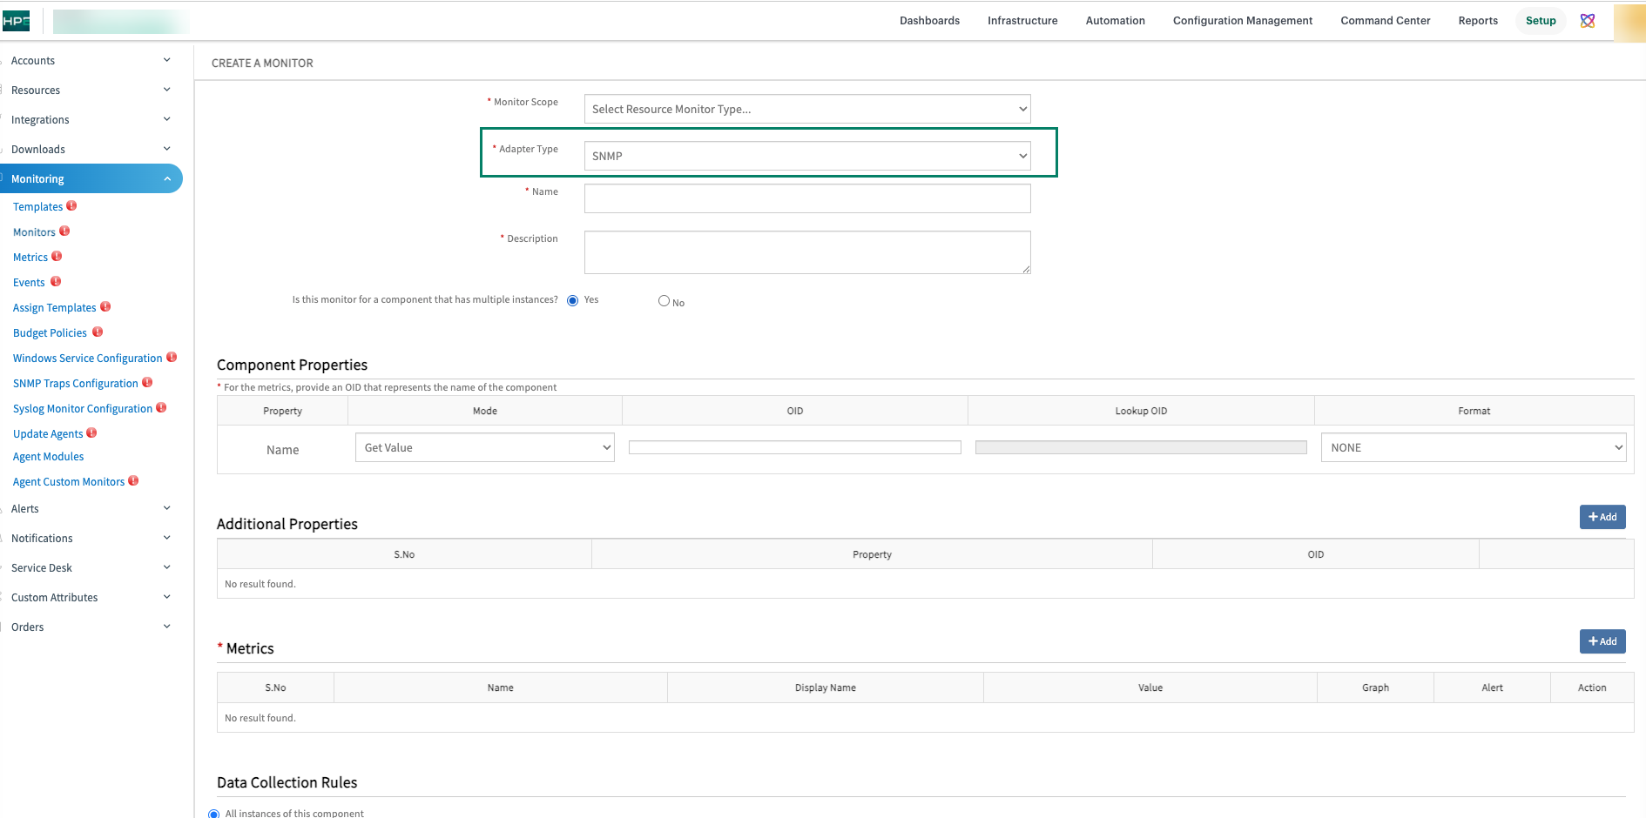Viewport: 1646px width, 818px height.
Task: Click the red alert badge beside Templates
Action: point(71,206)
